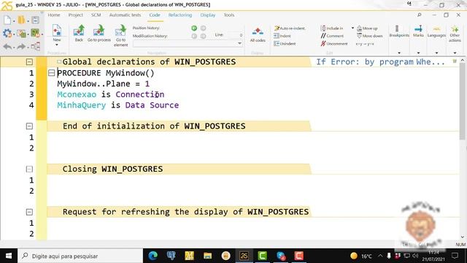Expand the Marks dropdown arrow
The image size is (467, 263).
click(418, 53)
